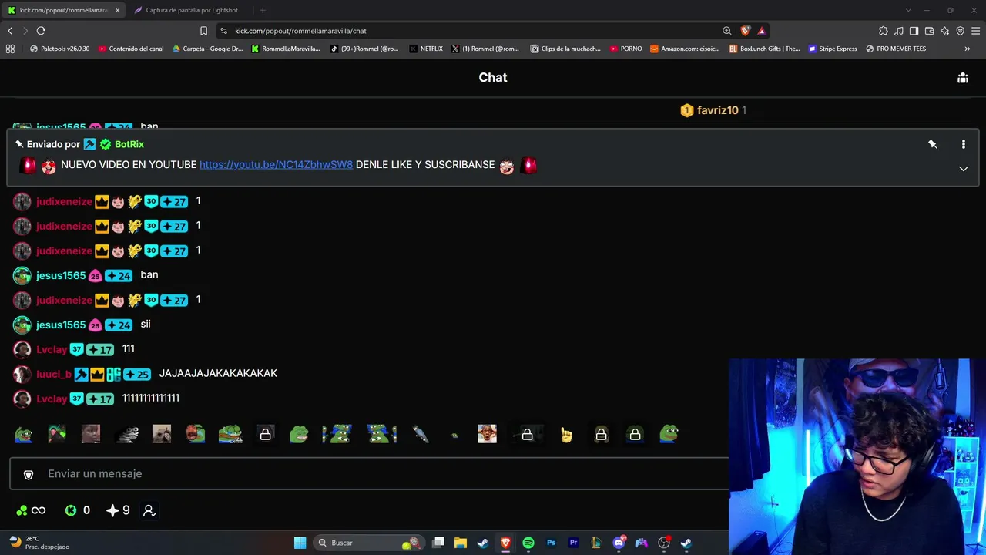Open the channel points infinity indicator
The image size is (986, 555).
(x=31, y=510)
